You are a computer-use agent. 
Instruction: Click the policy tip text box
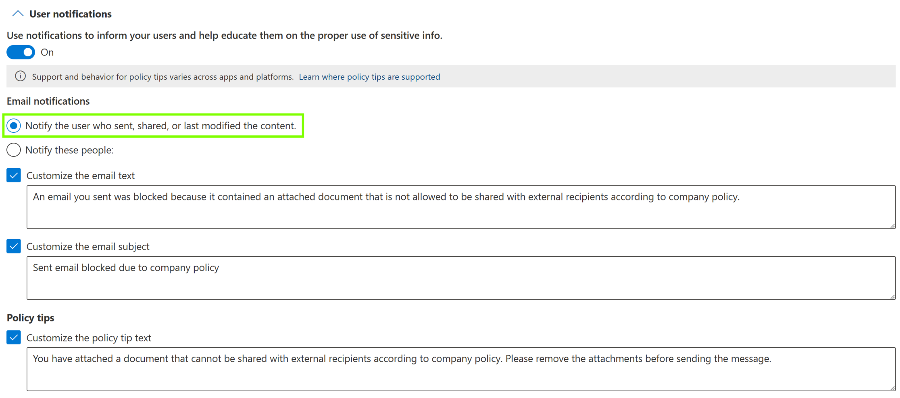pyautogui.click(x=444, y=369)
